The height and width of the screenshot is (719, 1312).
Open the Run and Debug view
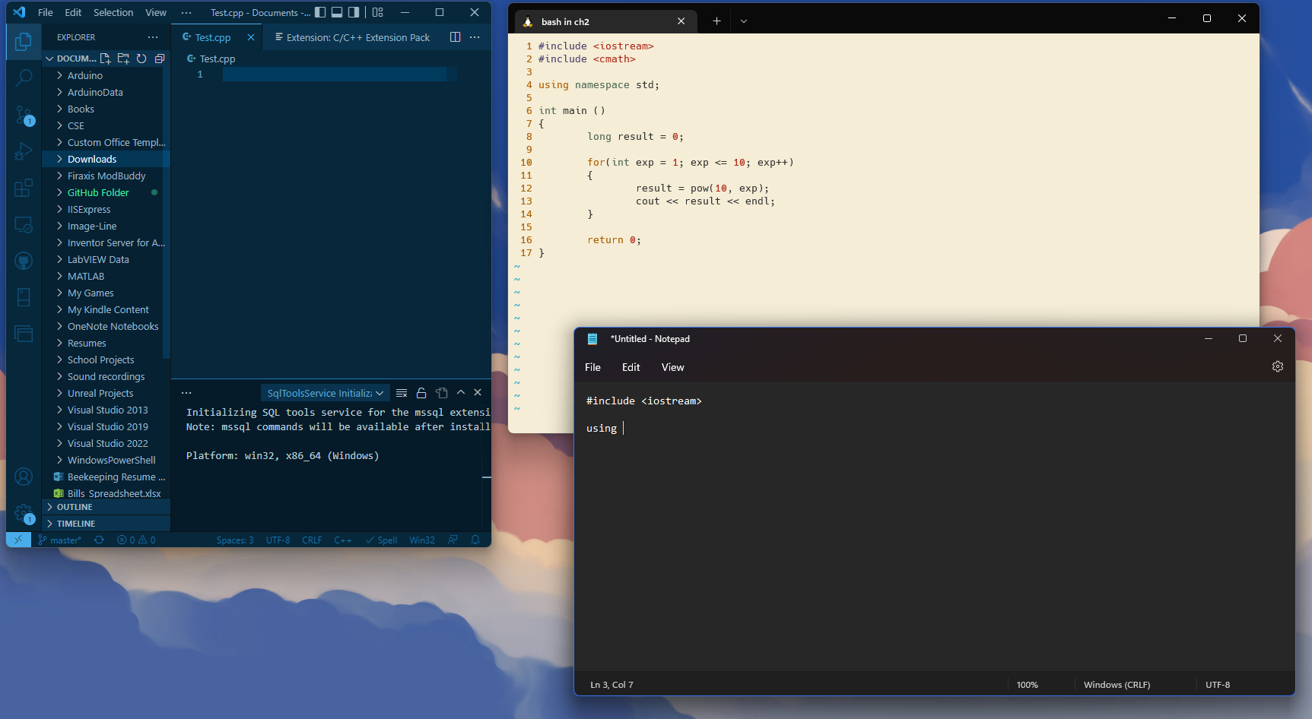click(24, 151)
